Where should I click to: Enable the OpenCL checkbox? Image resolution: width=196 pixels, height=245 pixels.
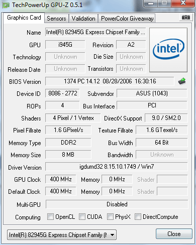50,216
